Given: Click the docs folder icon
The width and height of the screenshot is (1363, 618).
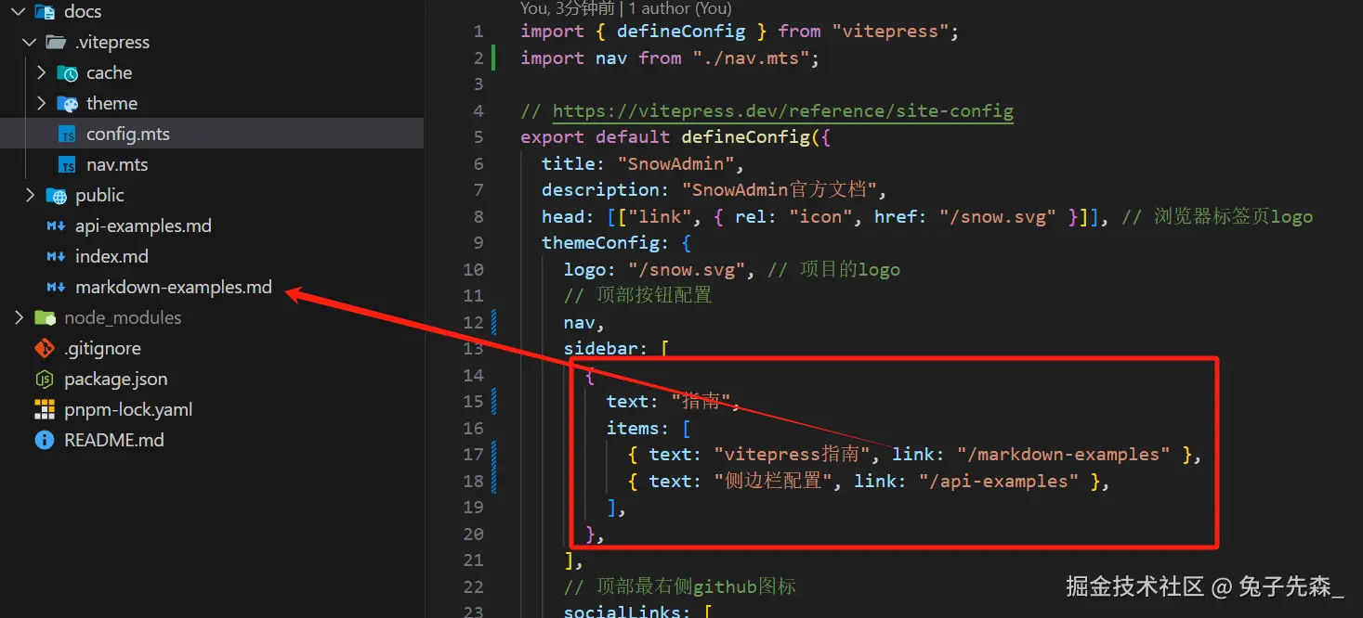Looking at the screenshot, I should click(45, 12).
